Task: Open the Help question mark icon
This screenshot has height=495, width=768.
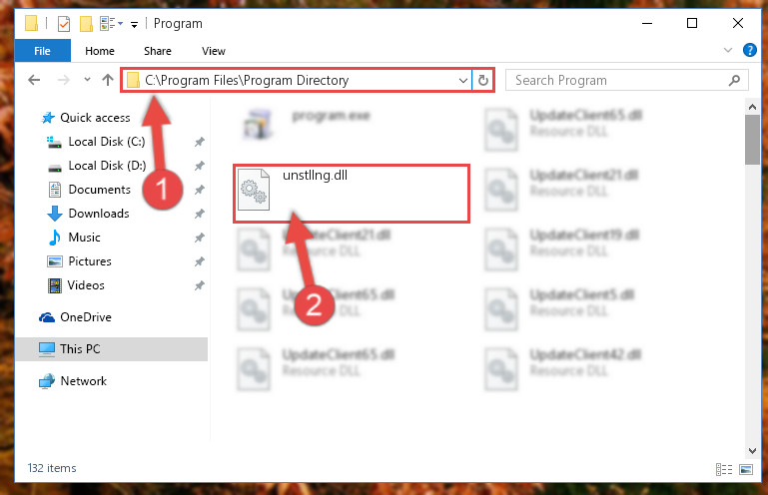Action: click(x=749, y=50)
